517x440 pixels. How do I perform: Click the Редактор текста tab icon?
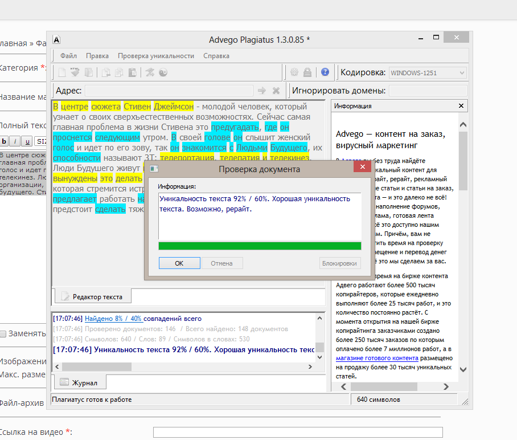65,296
